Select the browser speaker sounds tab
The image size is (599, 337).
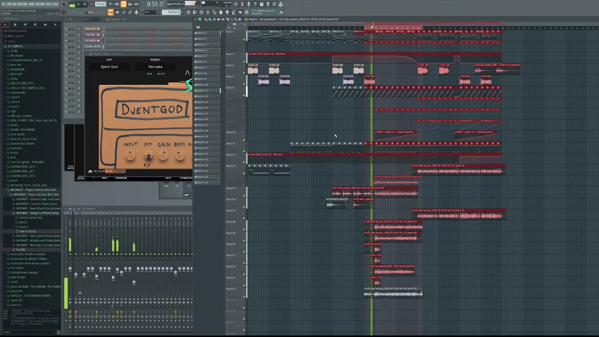25,24
